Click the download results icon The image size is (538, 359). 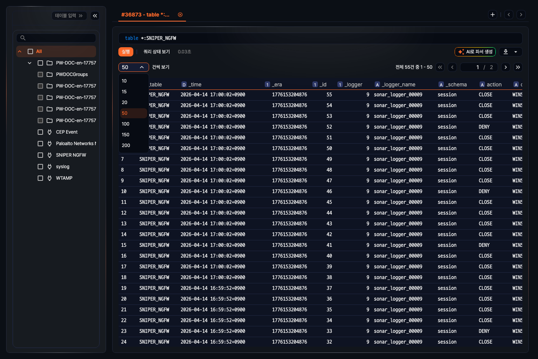tap(506, 52)
